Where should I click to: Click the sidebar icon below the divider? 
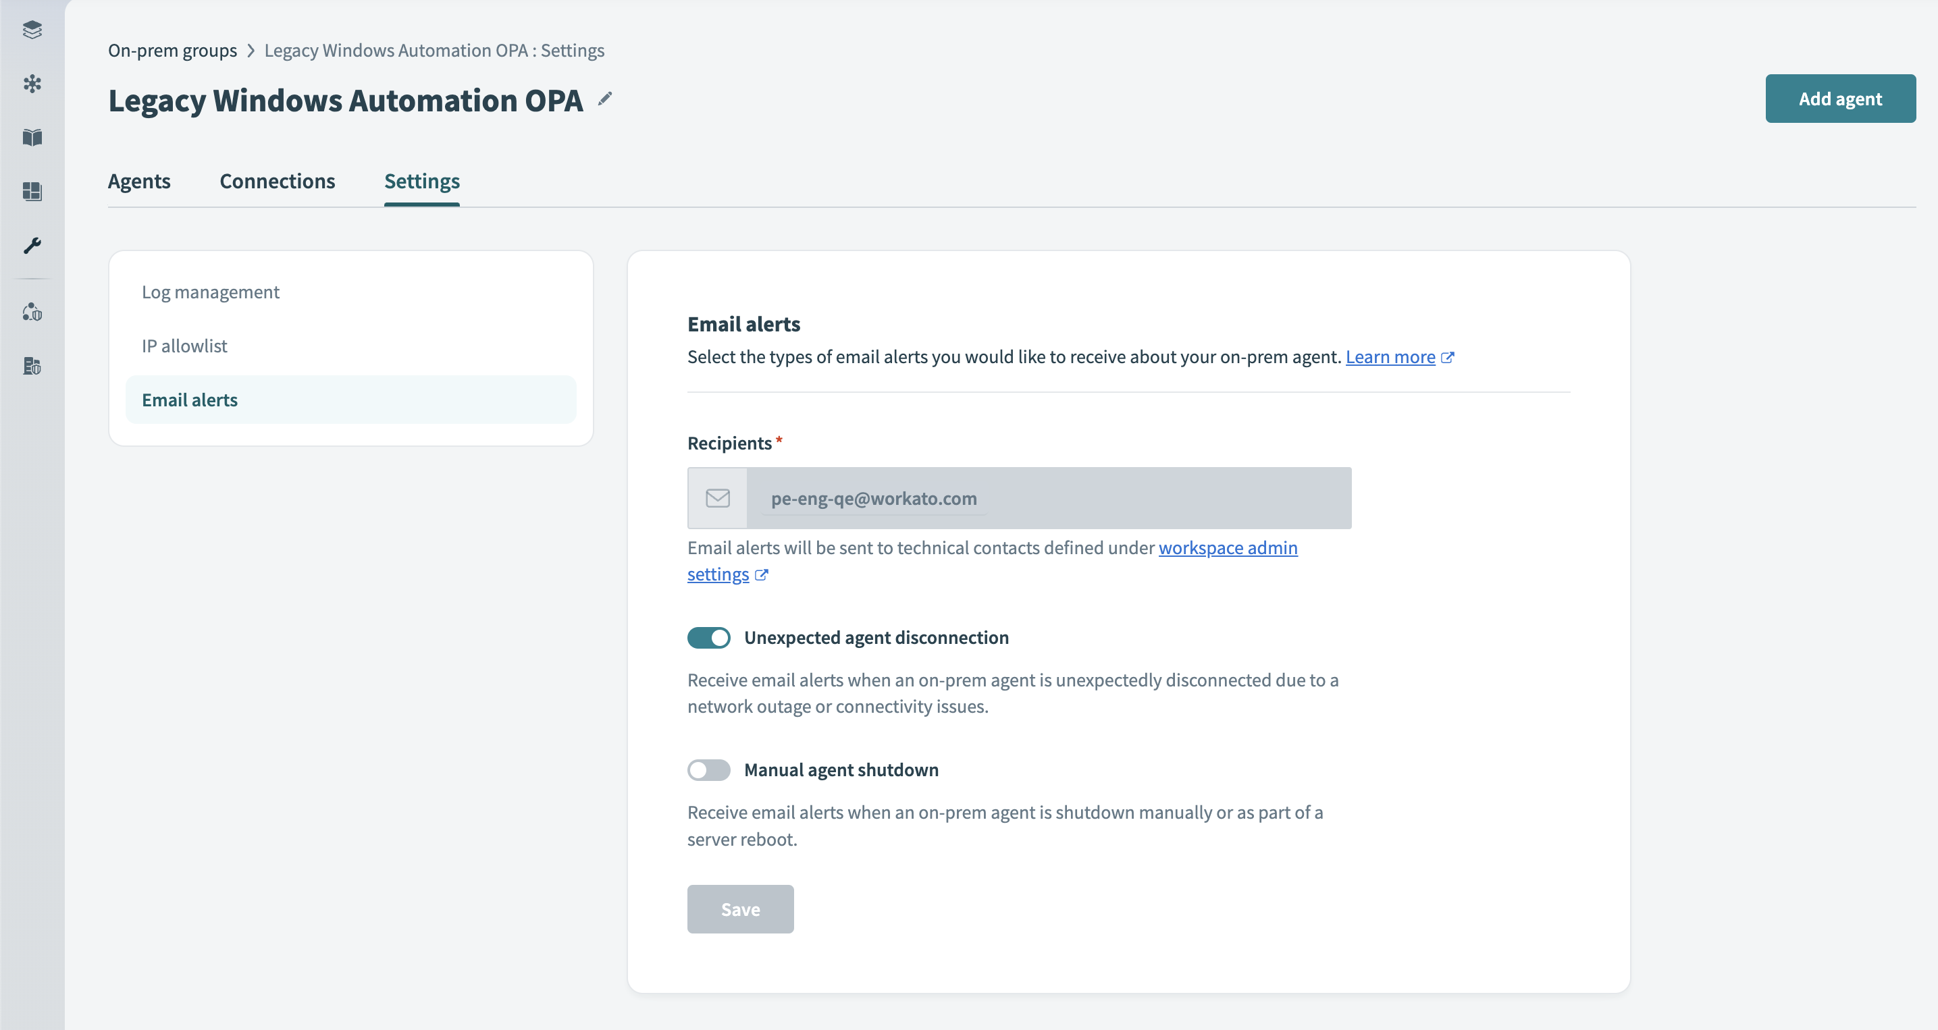(32, 312)
